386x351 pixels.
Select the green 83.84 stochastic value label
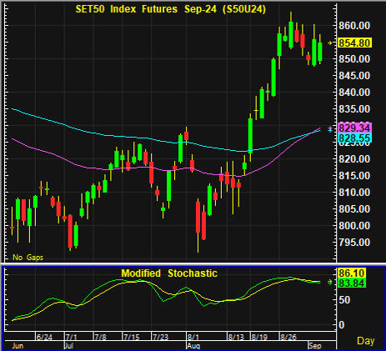[x=352, y=283]
